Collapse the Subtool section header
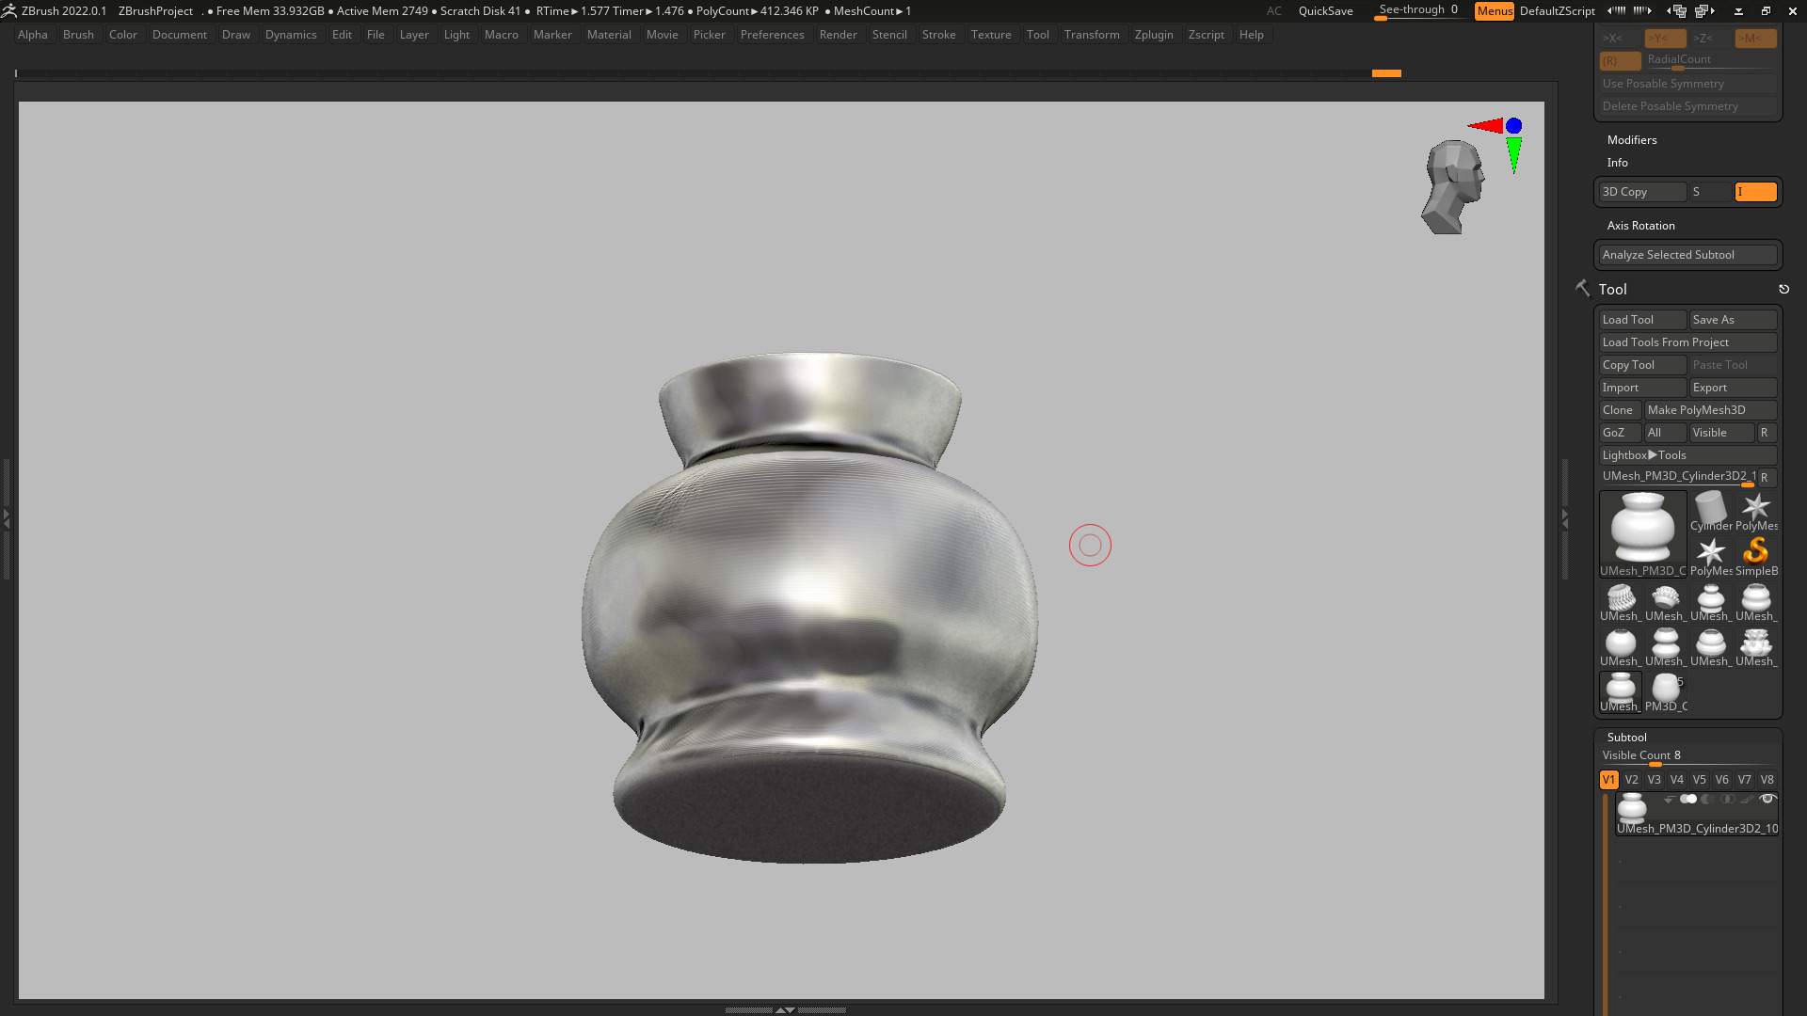 [x=1627, y=738]
